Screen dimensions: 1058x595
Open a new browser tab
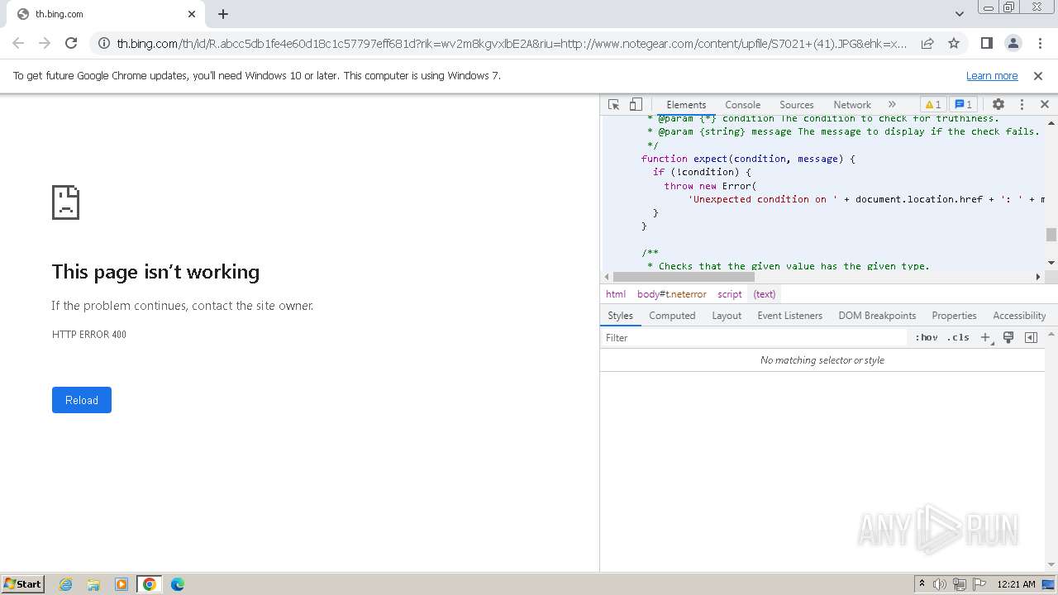223,14
